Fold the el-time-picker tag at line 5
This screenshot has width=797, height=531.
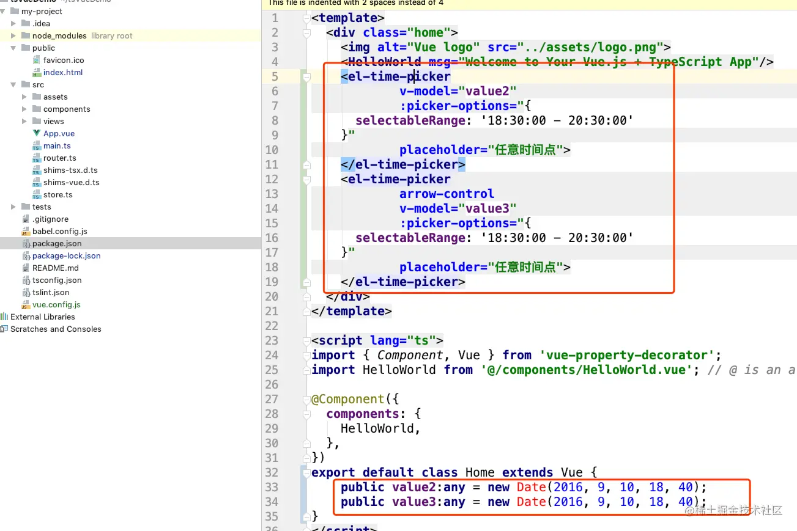point(306,77)
